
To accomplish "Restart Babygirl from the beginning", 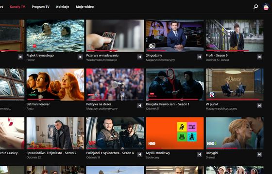I will [259, 154].
